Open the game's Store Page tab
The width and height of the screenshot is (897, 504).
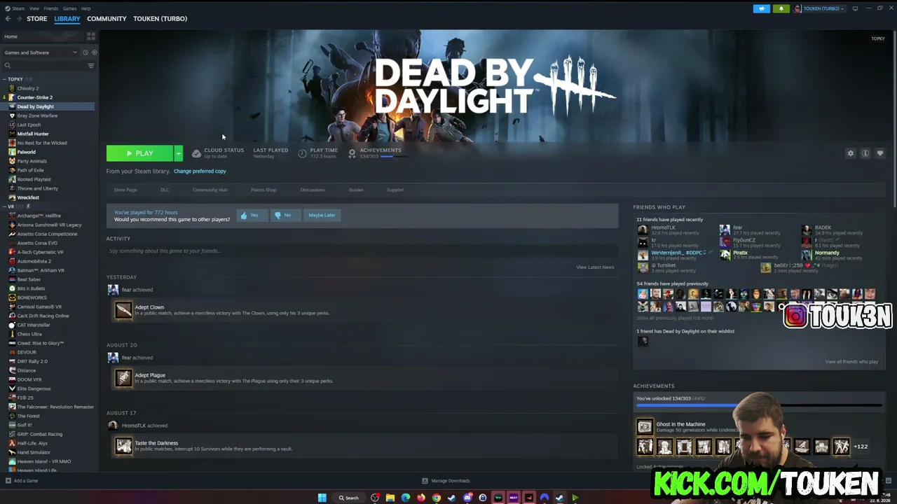(x=125, y=190)
